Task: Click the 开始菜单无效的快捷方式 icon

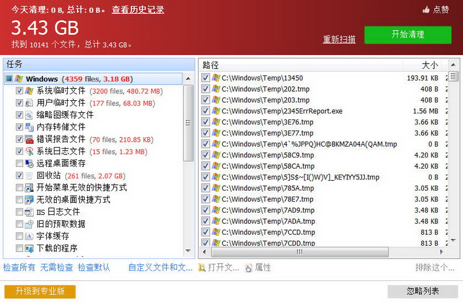Action: tap(30, 188)
